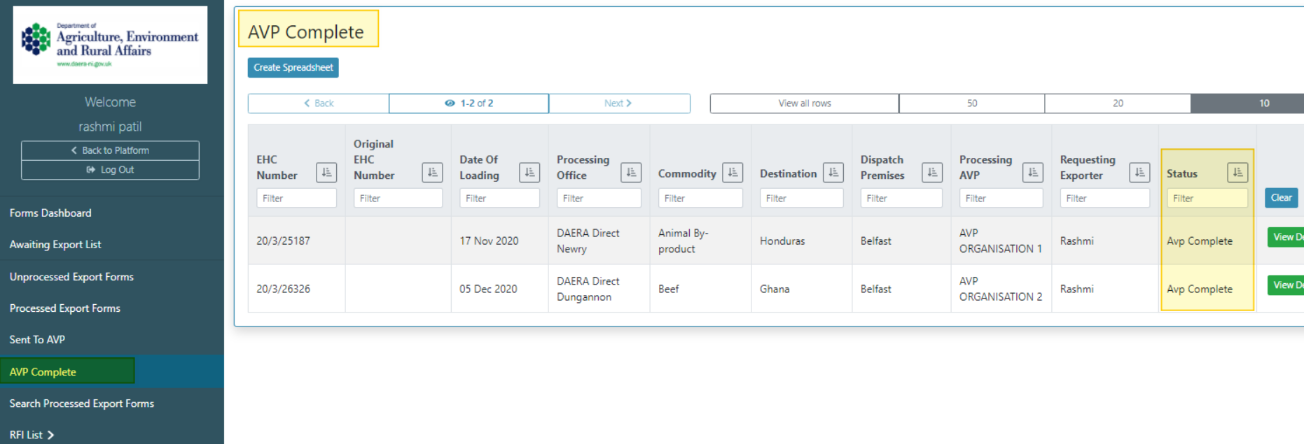
Task: Sort by EHC Number column
Action: [x=326, y=172]
